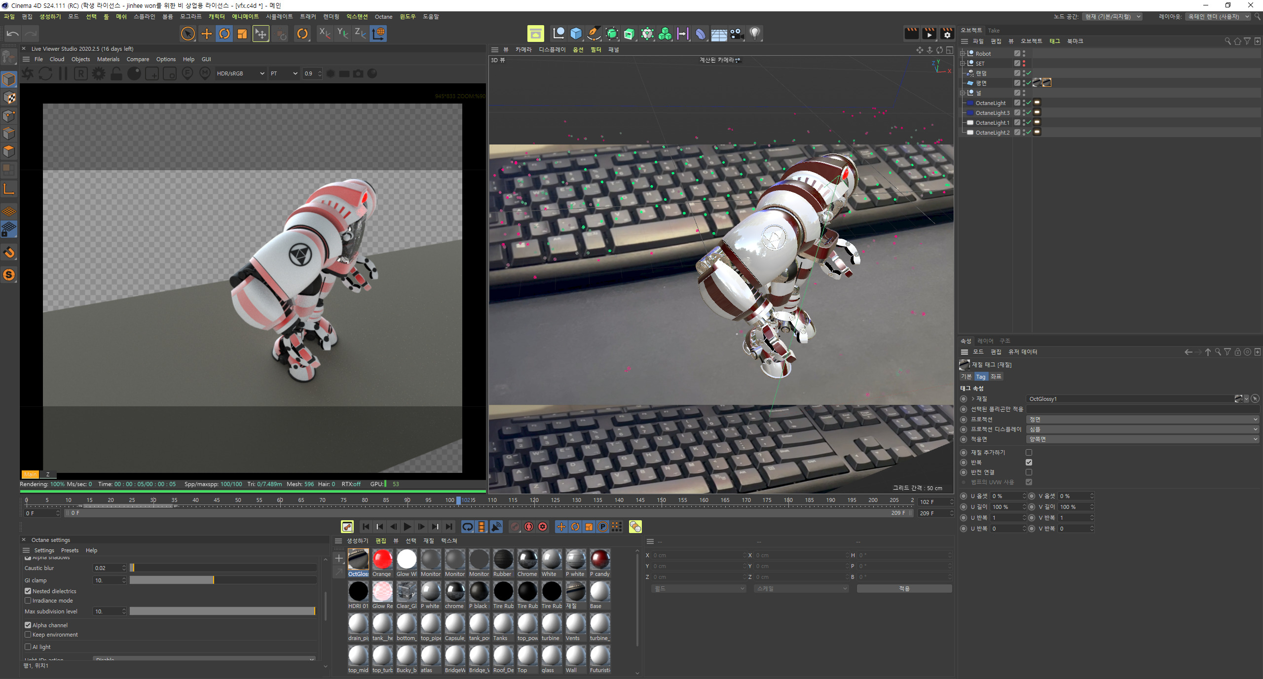Open the 적용면 dropdown showing 양쪽면
The width and height of the screenshot is (1263, 679).
click(x=1143, y=439)
